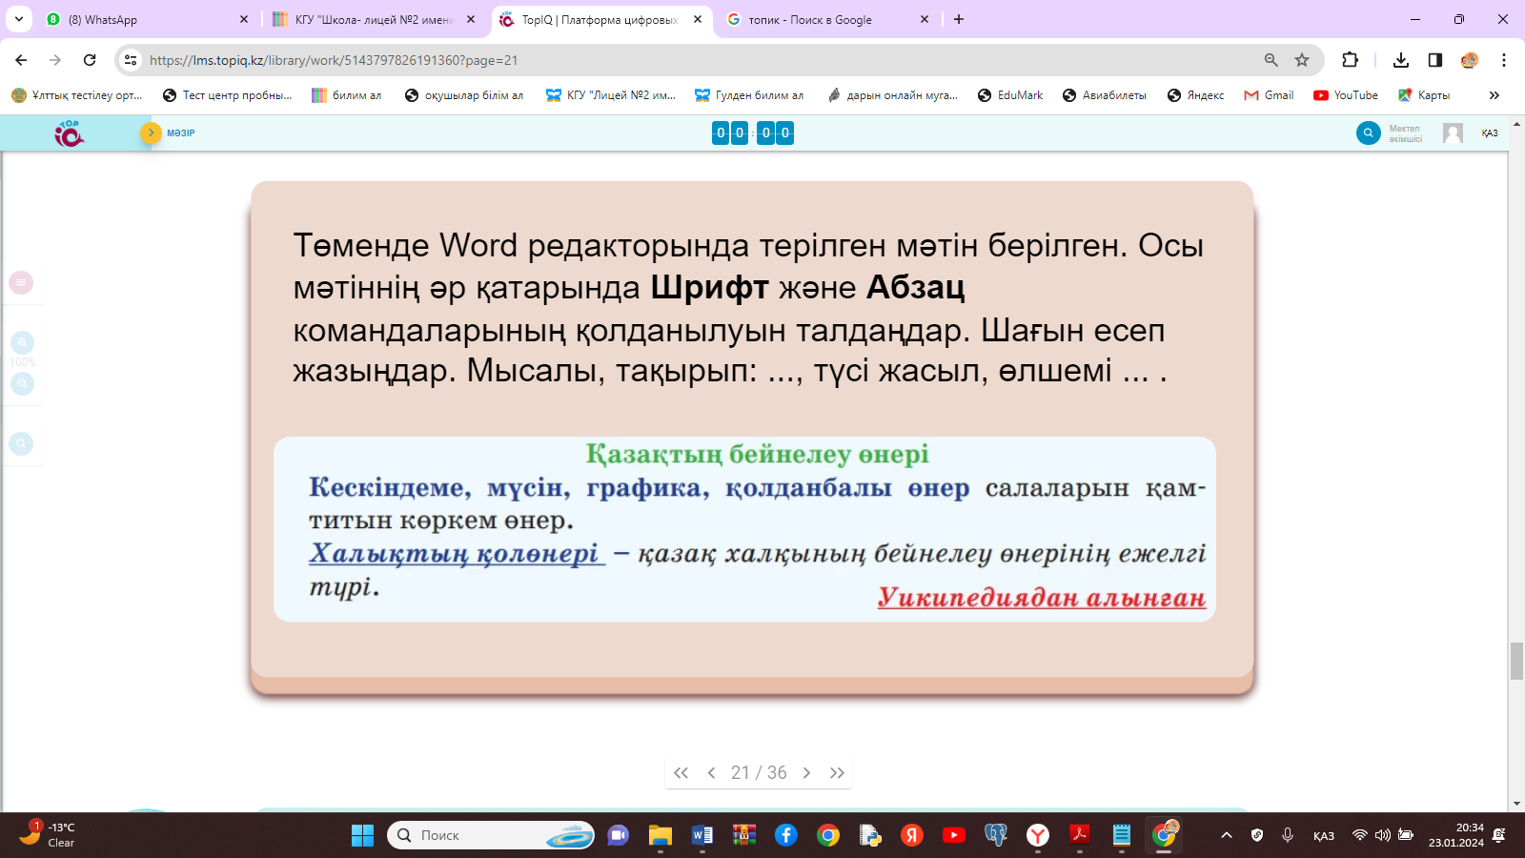Viewport: 1525px width, 858px height.
Task: Go forward in browser history
Action: pos(55,60)
